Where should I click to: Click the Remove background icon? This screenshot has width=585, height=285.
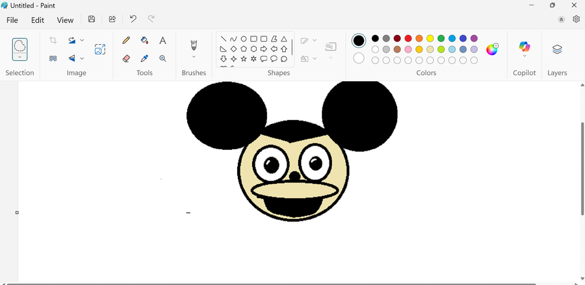pyautogui.click(x=53, y=58)
